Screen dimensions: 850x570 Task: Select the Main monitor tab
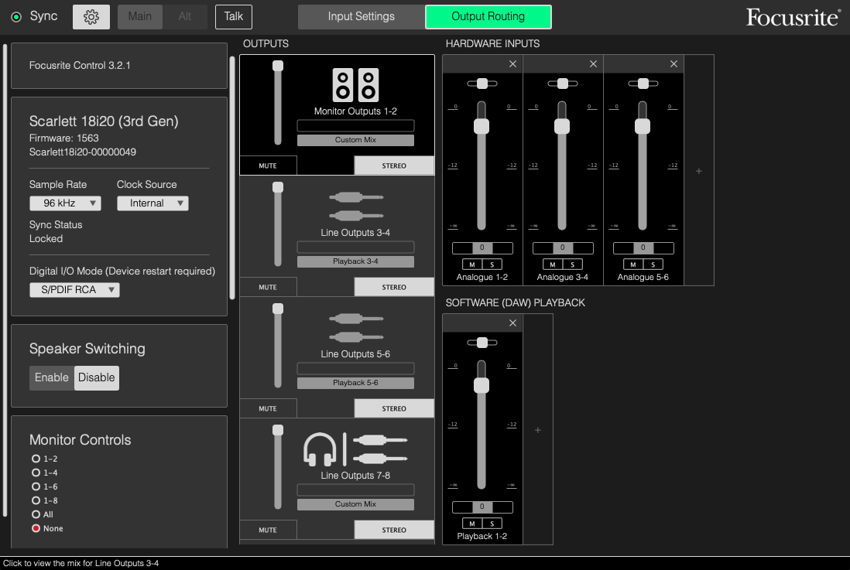139,15
